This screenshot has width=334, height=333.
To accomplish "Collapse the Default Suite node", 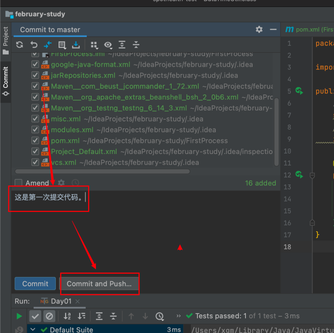I will click(33, 329).
